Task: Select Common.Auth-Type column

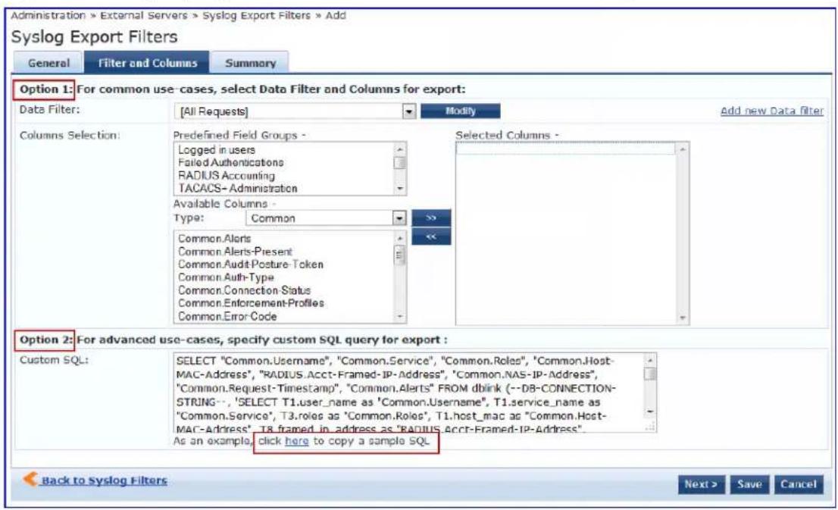Action: tap(226, 277)
